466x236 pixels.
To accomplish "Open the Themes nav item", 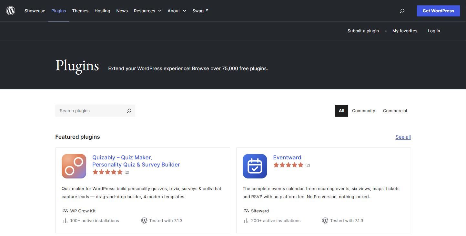I will (x=80, y=11).
